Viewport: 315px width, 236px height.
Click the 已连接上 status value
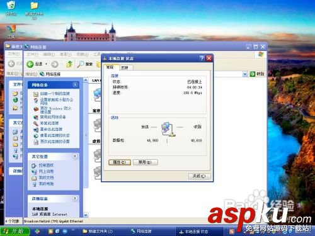point(195,82)
